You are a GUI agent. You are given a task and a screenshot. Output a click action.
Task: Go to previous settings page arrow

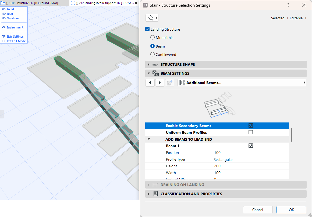[150, 83]
